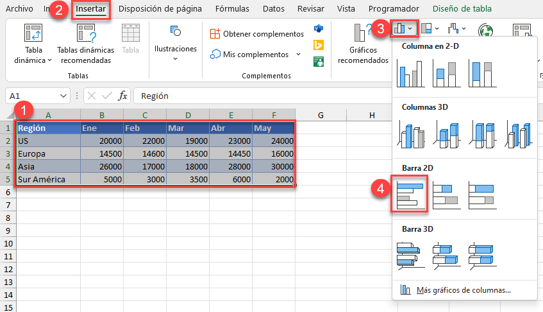Screen dimensions: 543x312
Task: Select the May header cell
Action: click(274, 128)
